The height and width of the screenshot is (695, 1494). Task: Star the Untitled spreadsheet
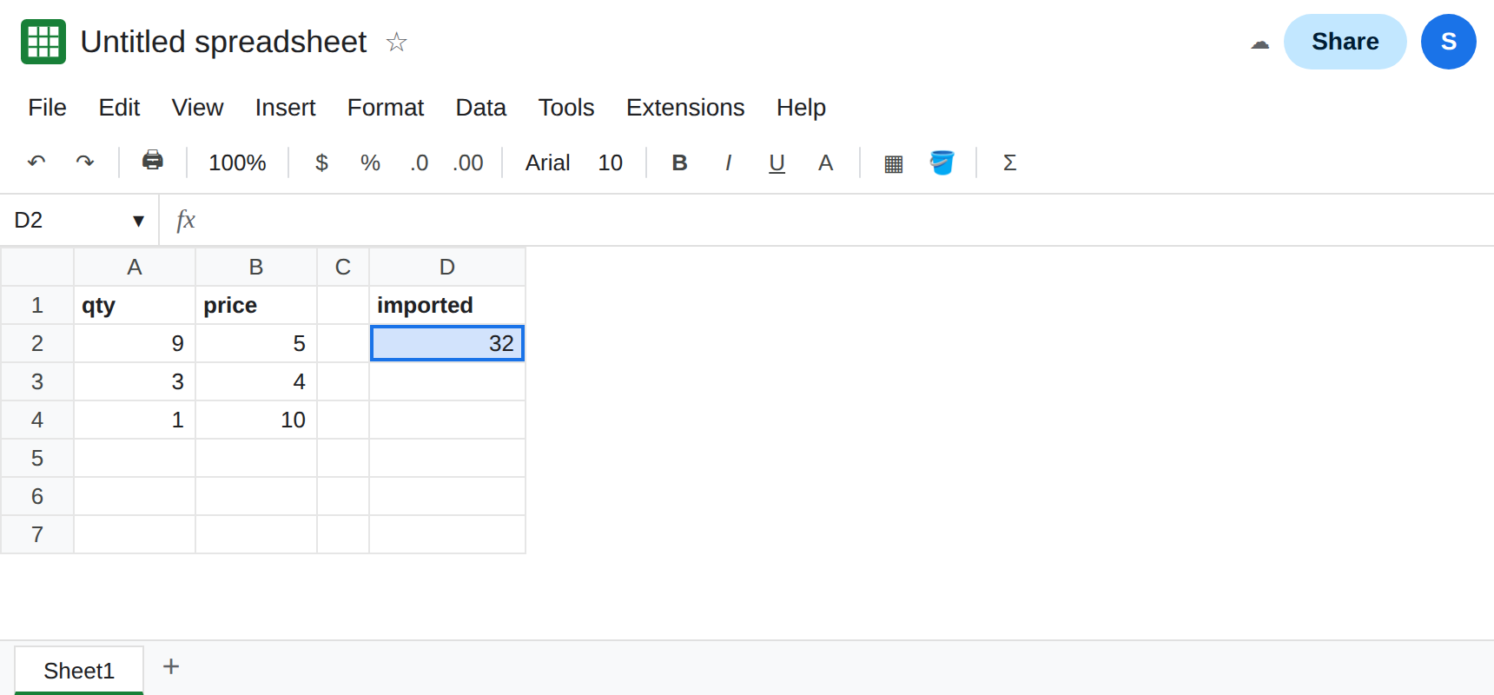396,42
